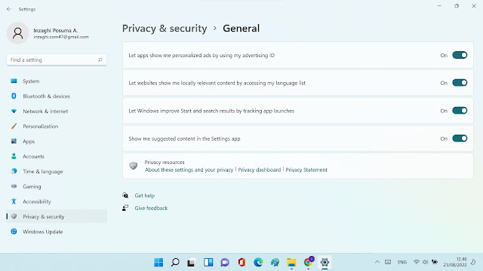Click the search magnifier in Find a setting
483x271 pixels.
pyautogui.click(x=100, y=60)
